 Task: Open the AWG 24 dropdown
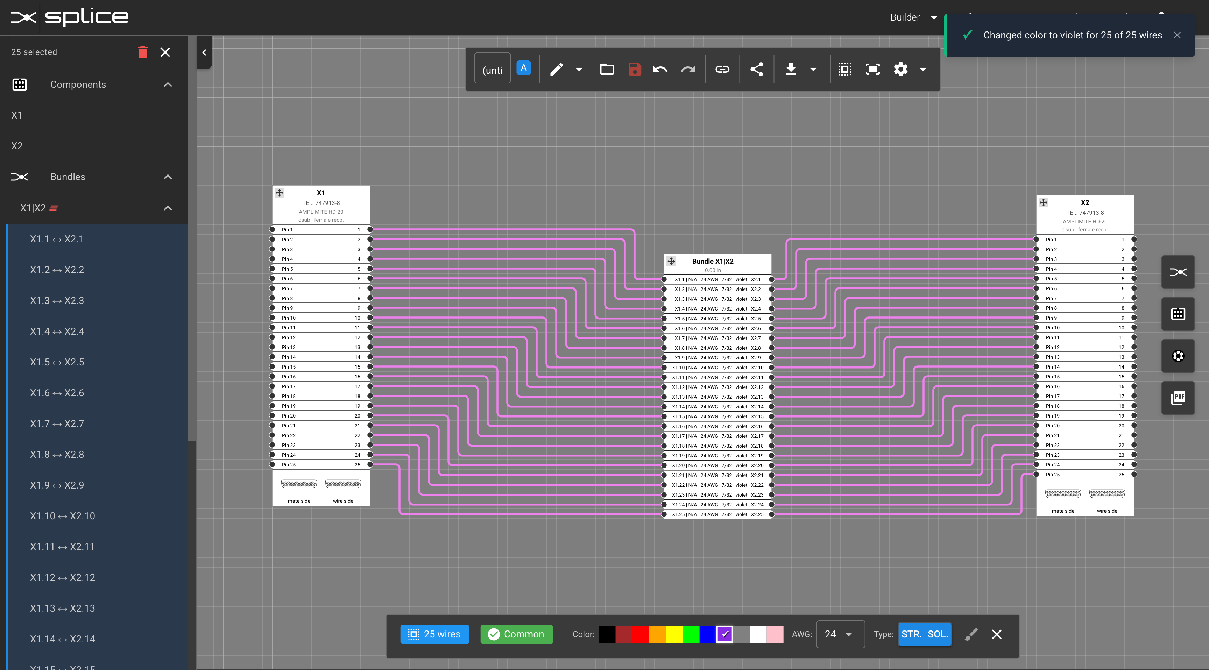[840, 634]
